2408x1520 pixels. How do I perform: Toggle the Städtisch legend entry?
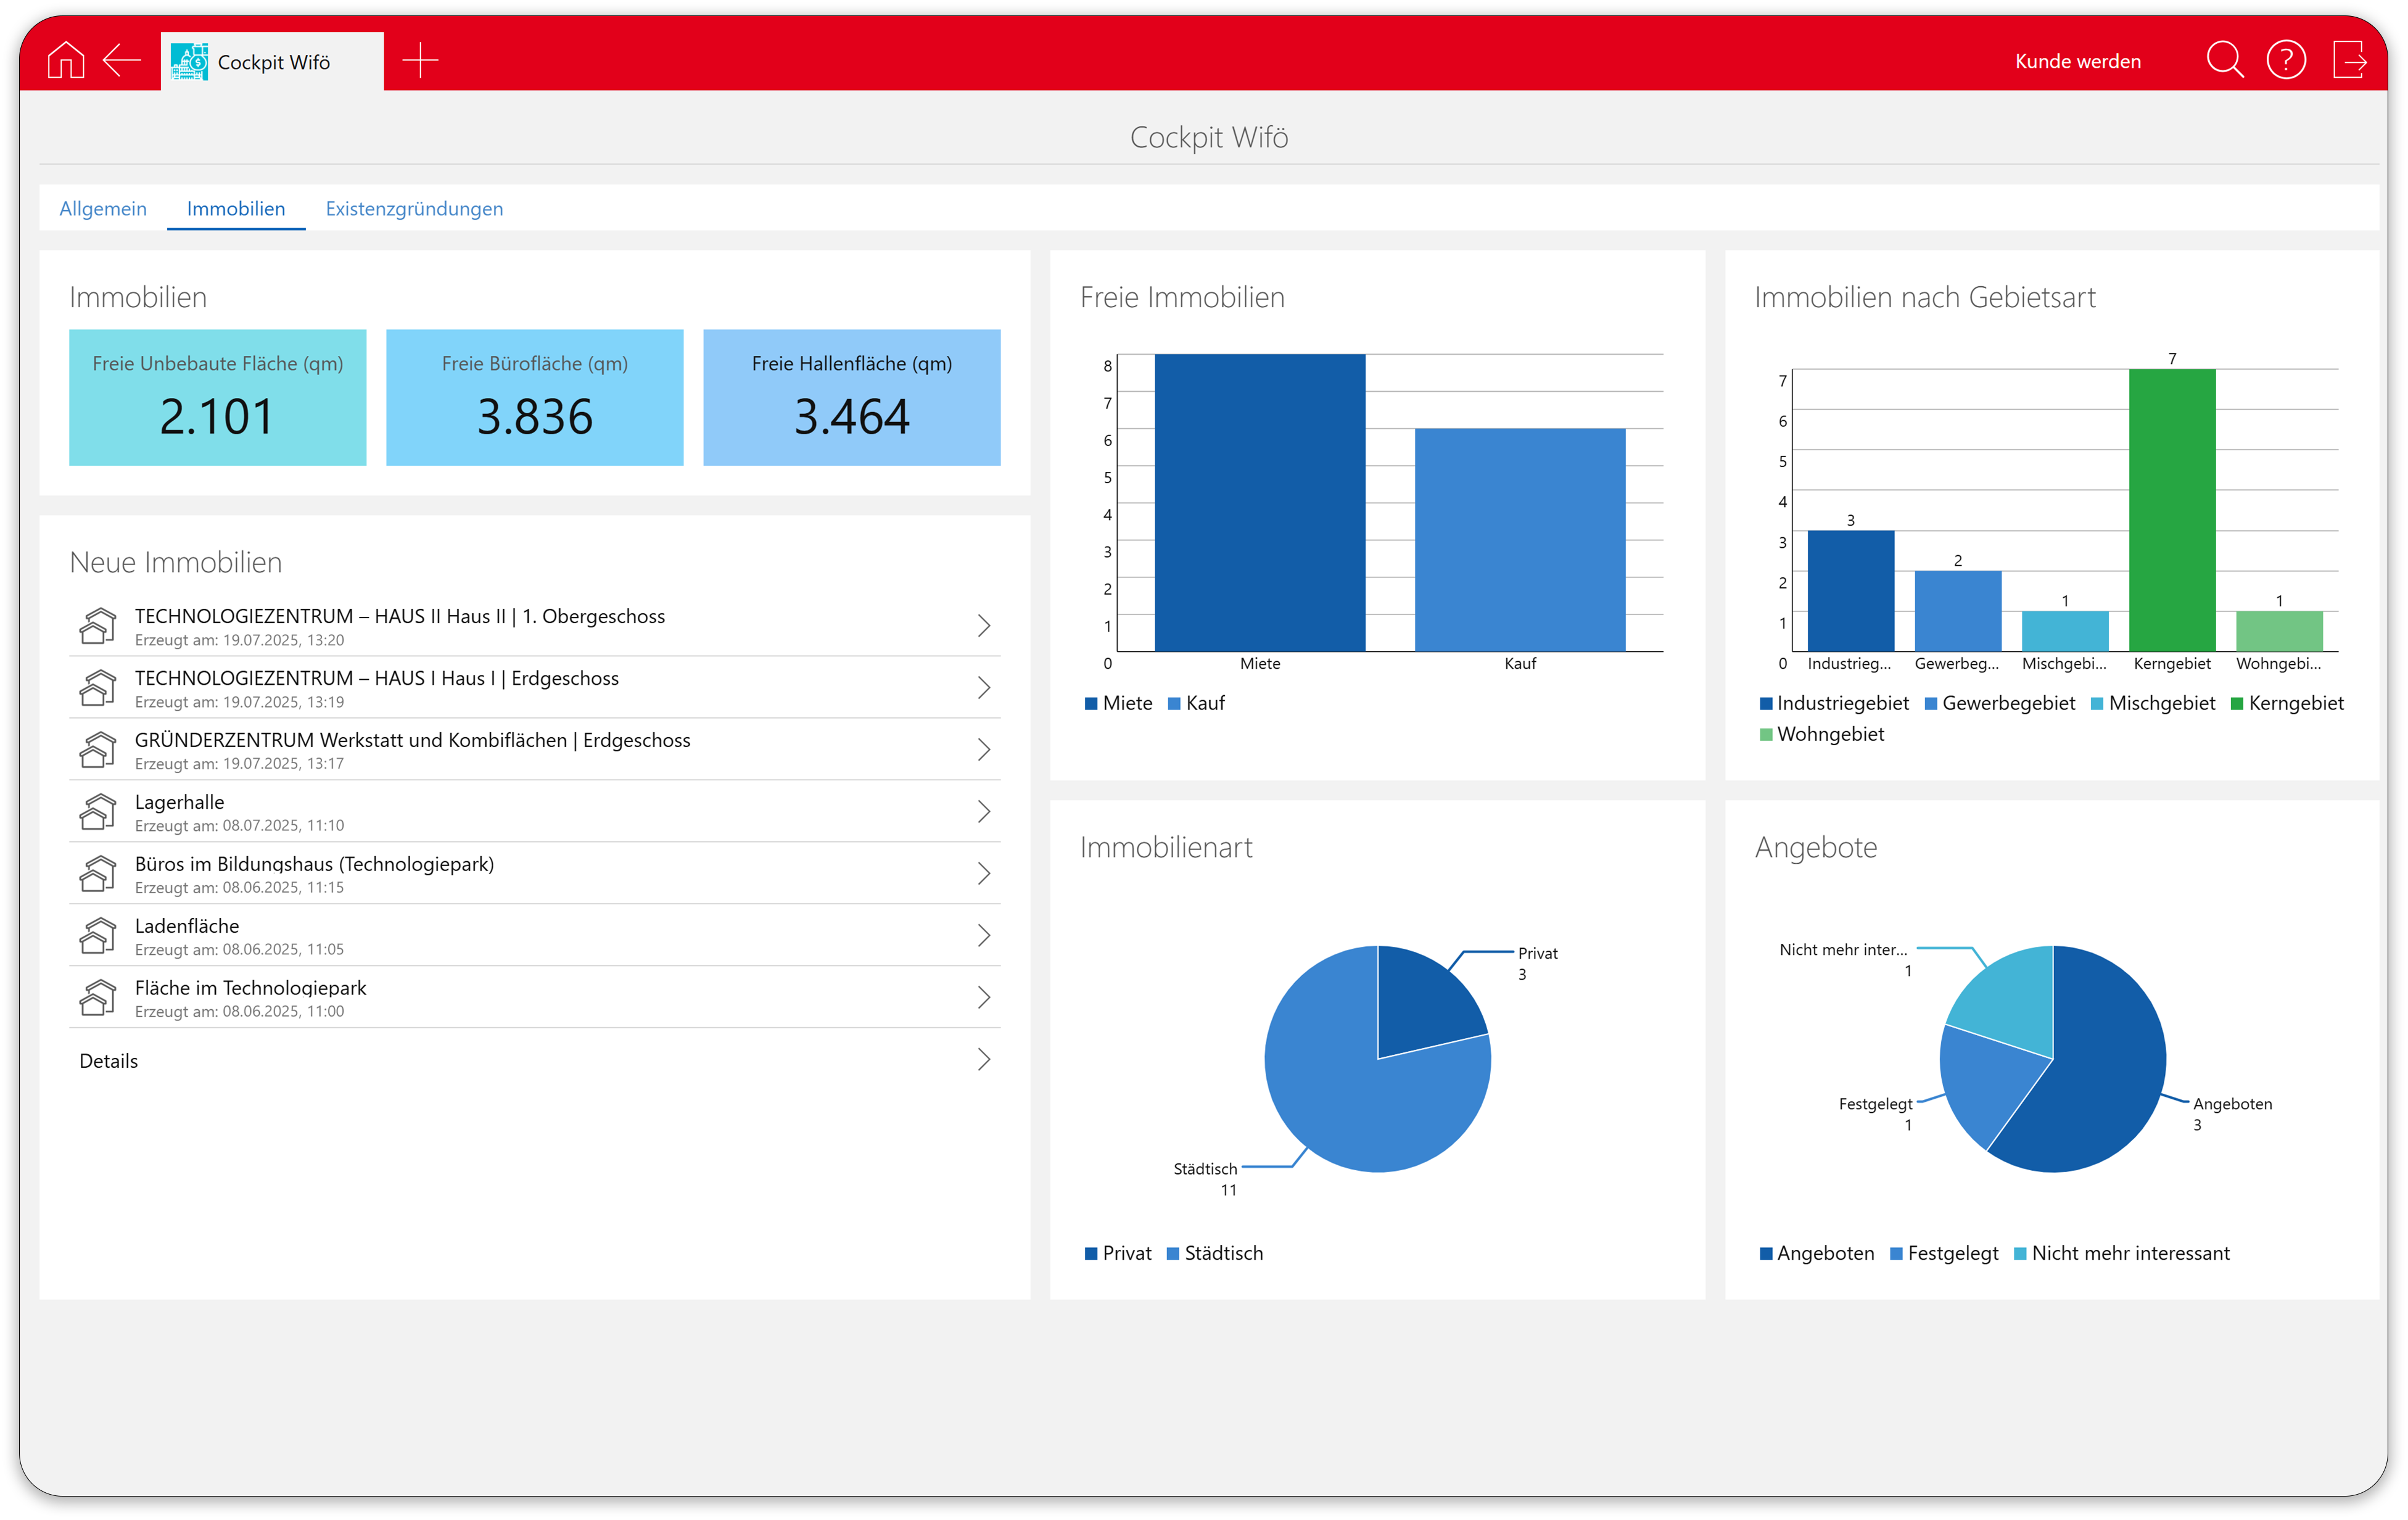[1214, 1254]
